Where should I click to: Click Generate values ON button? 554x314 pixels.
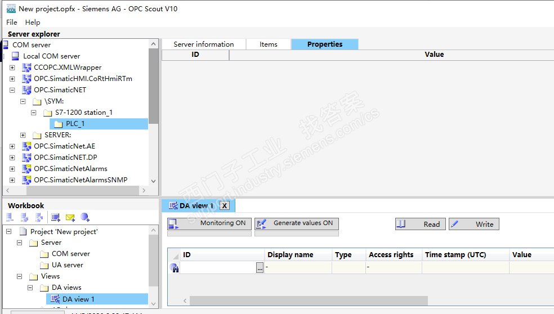297,223
